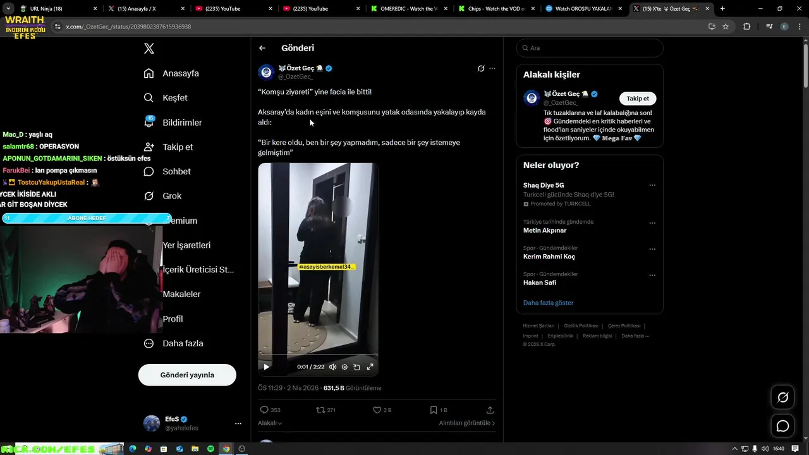Open Hakan Safi trend options menu
The width and height of the screenshot is (809, 455).
tap(652, 276)
